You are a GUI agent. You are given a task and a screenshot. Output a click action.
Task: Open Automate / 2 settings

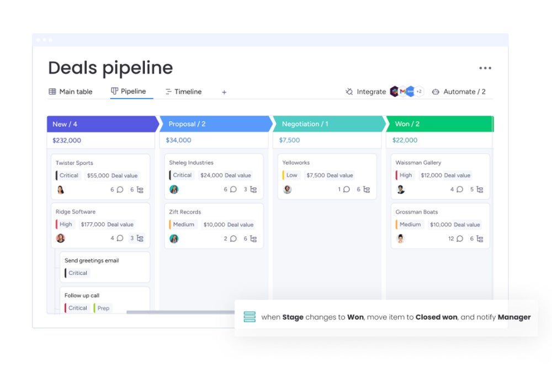[x=459, y=92]
